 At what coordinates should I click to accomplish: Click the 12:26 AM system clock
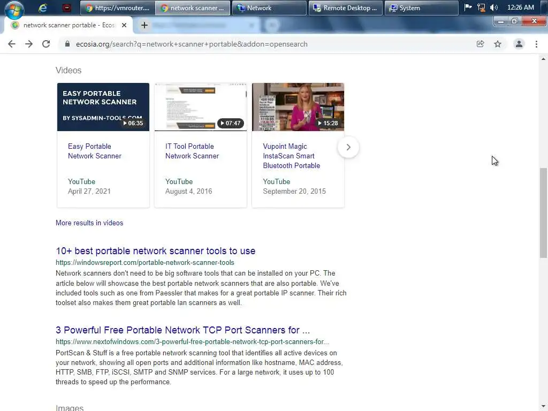pos(520,7)
